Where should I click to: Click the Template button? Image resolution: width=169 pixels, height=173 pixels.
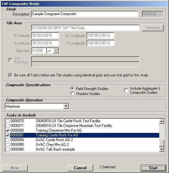[x=153, y=28]
